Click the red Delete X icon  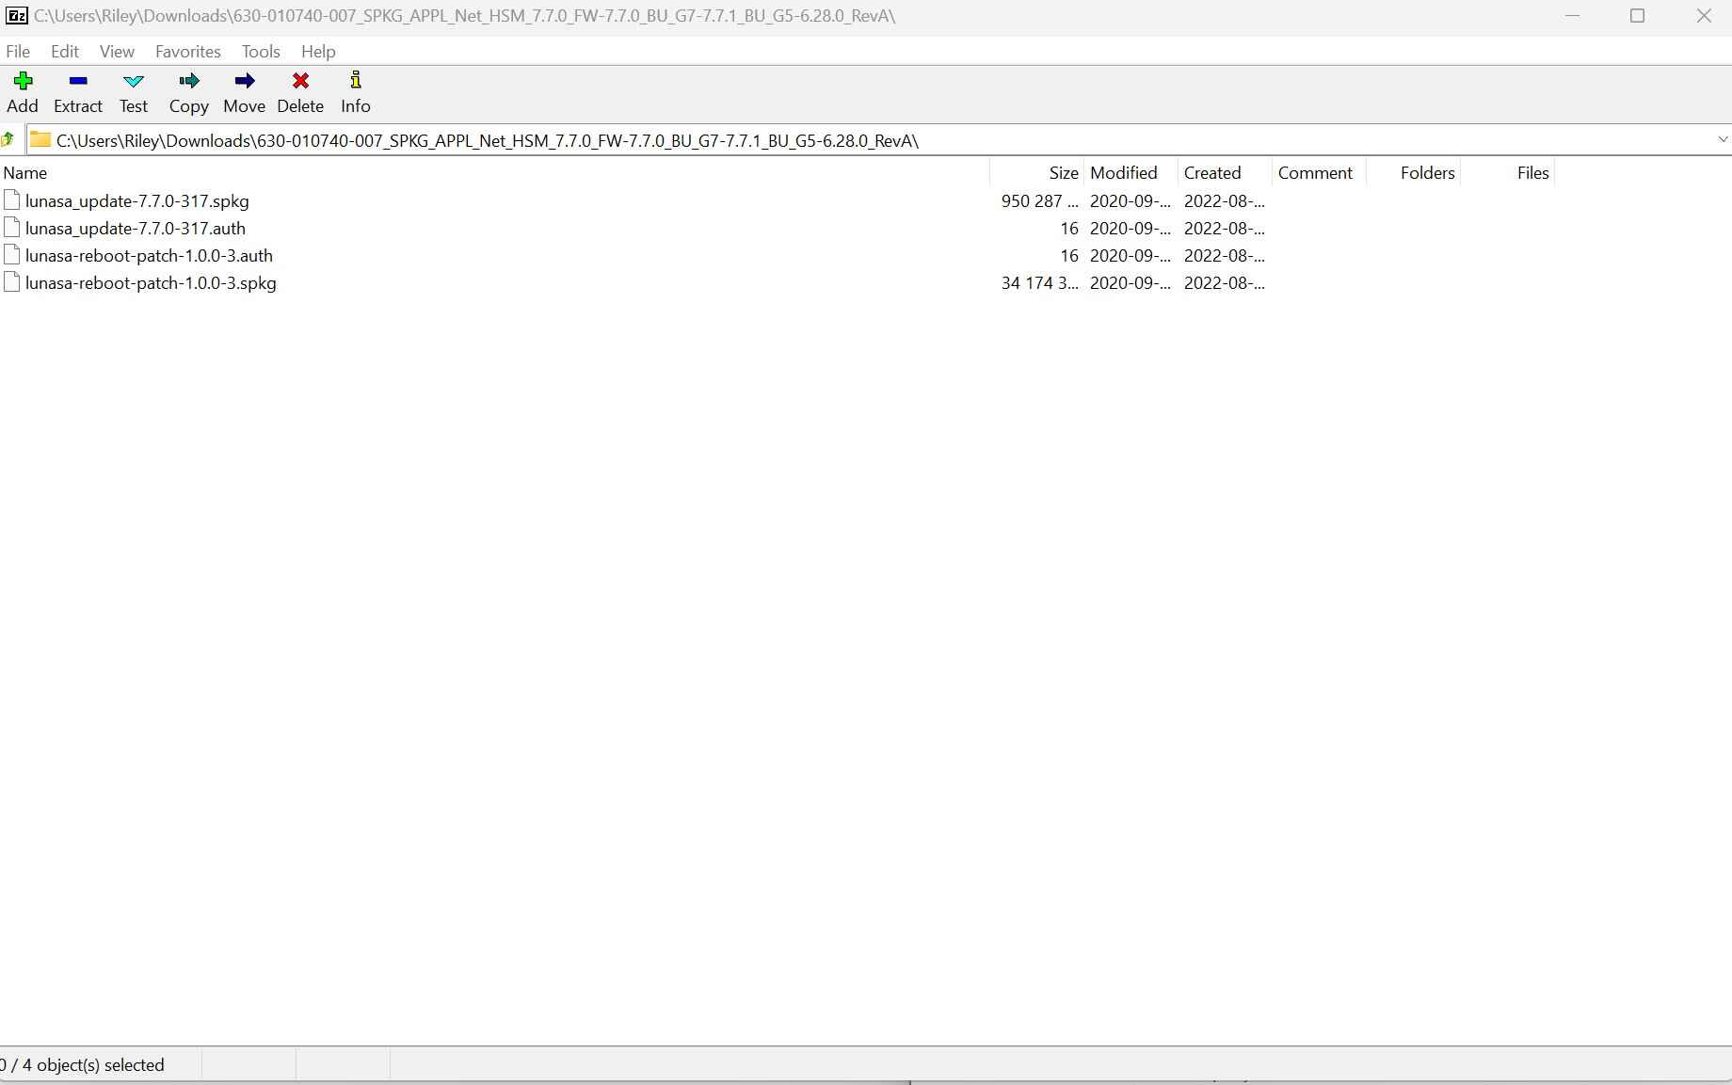[300, 82]
